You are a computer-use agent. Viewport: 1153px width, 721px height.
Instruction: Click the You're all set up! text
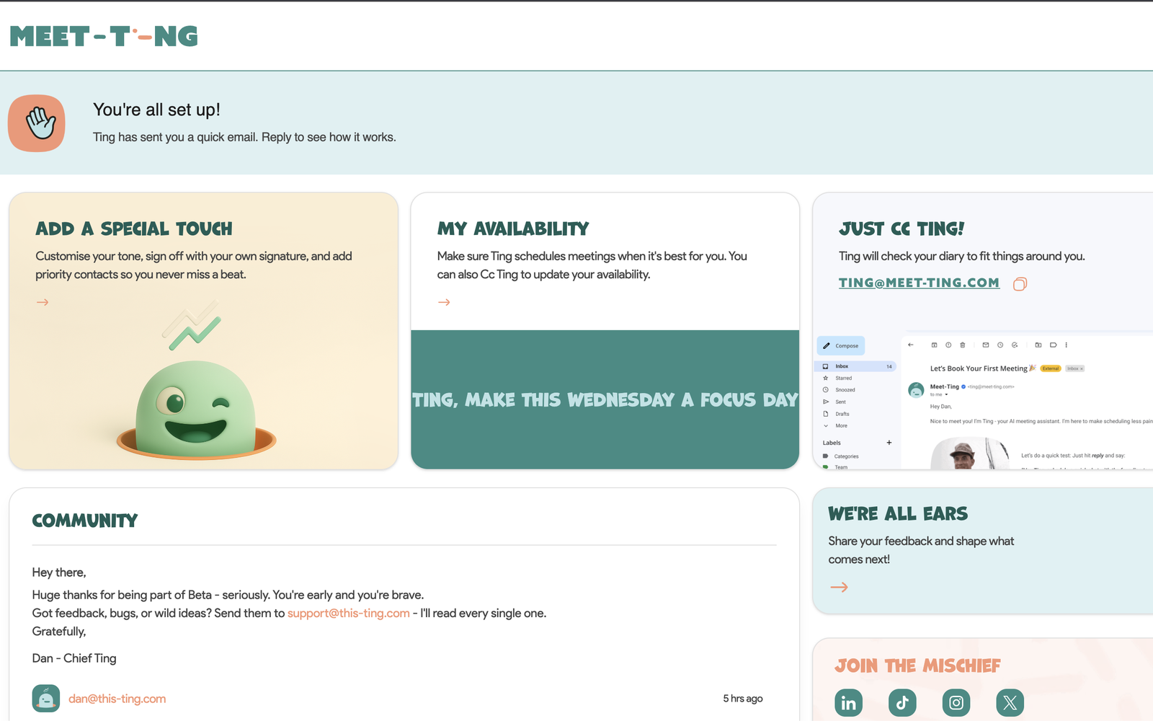pyautogui.click(x=156, y=110)
